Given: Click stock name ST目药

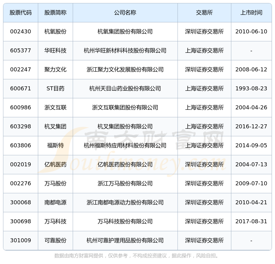Looking at the screenshot, I should coord(55,89).
